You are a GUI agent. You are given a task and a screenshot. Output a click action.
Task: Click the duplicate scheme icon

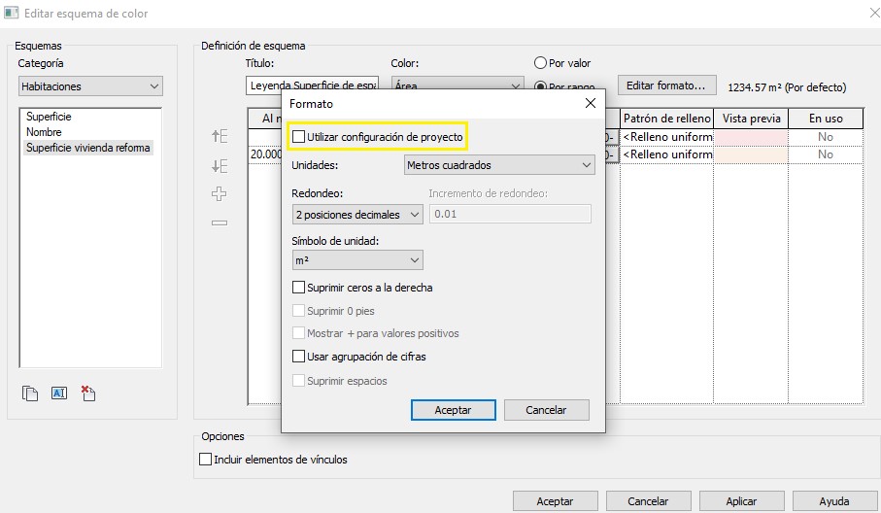coord(30,393)
